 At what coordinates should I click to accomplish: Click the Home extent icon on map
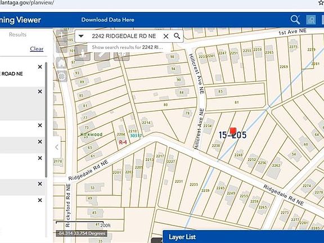(61, 62)
